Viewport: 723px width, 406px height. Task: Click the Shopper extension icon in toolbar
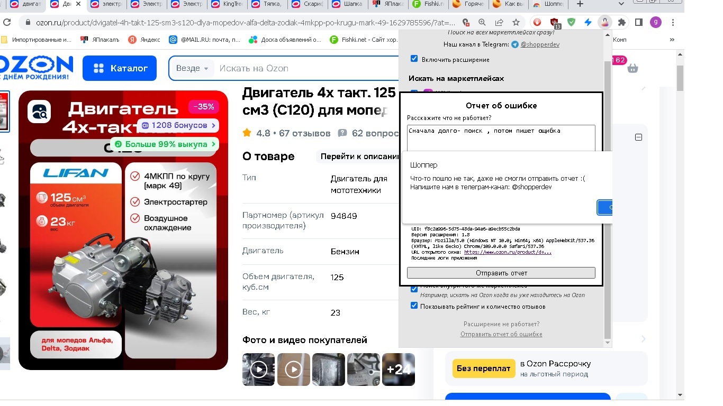click(604, 22)
